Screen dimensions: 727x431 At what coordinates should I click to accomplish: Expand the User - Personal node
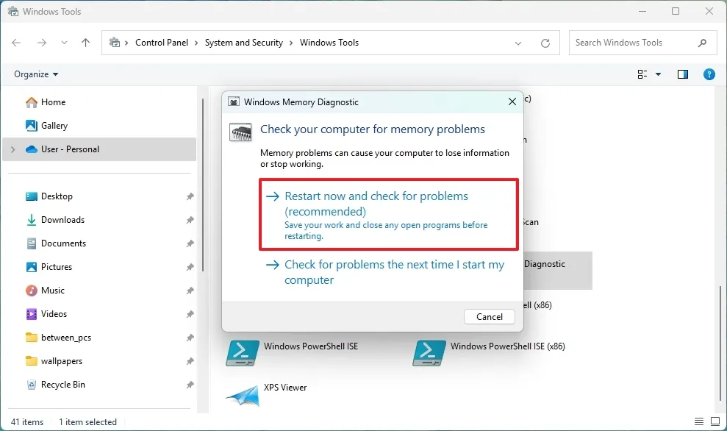[13, 149]
